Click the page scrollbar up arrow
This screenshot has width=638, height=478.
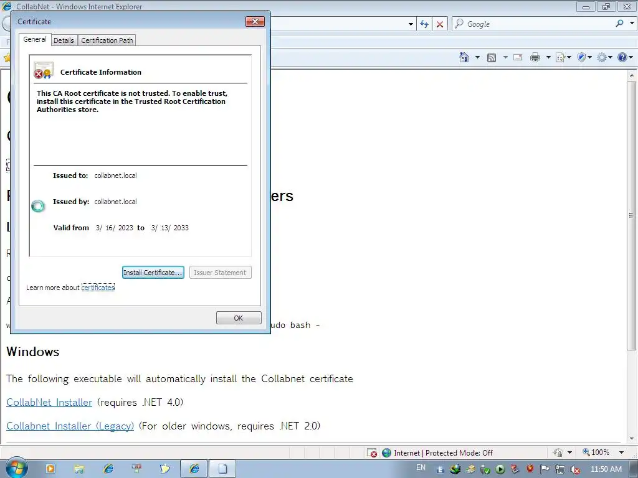632,75
